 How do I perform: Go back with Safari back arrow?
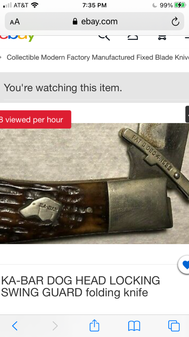(x=15, y=326)
